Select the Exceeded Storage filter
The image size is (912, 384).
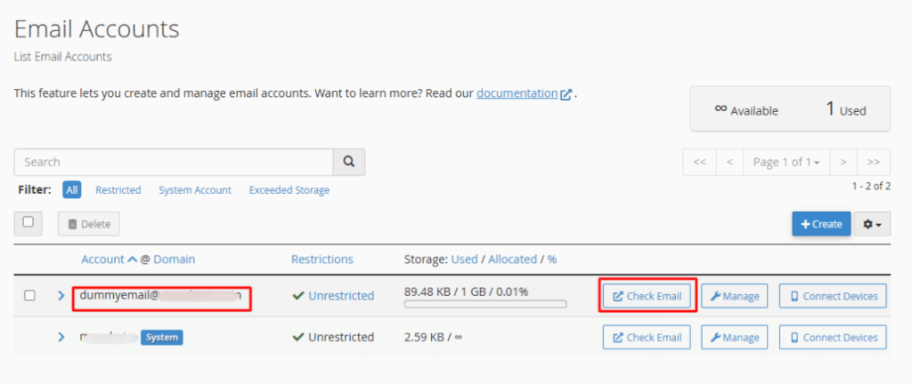(x=289, y=190)
